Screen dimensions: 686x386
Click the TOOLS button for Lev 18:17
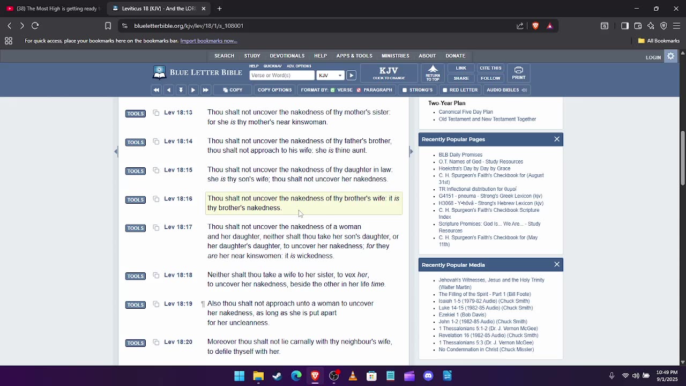(x=136, y=228)
